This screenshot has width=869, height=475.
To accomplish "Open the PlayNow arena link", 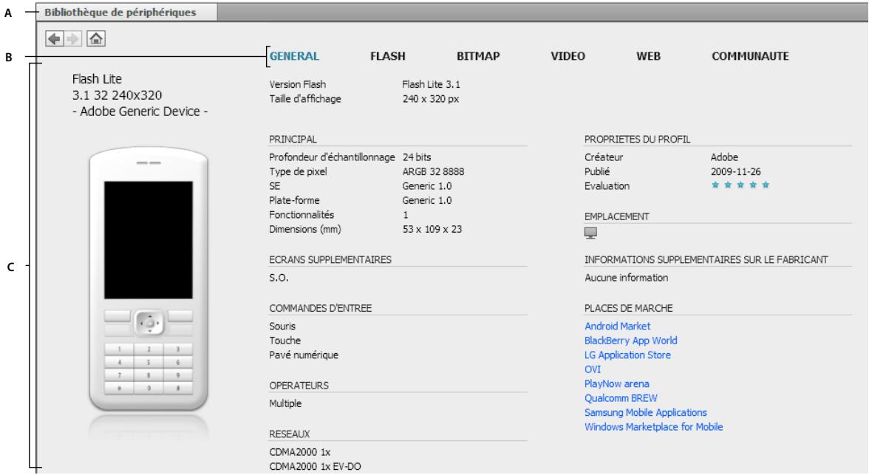I will [x=617, y=384].
